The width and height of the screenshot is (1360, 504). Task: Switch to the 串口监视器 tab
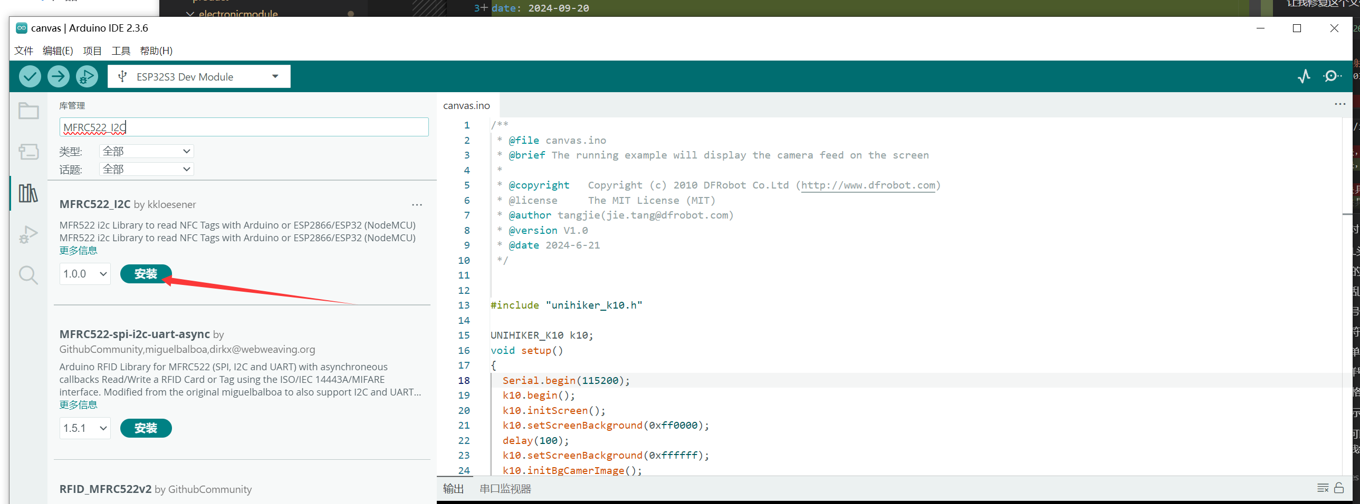click(505, 489)
